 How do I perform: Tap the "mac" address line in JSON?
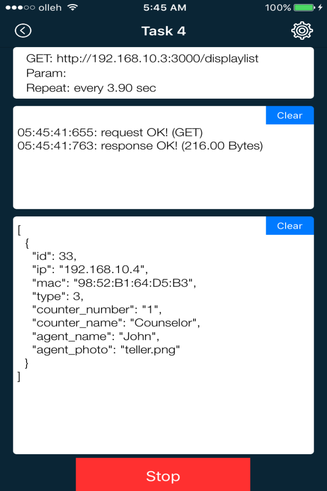[x=114, y=282]
